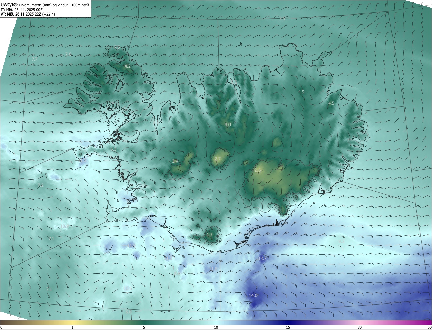Screen dimensions: 432x330
Task: Click the 14.0 precipitation value label
Action: point(253,295)
